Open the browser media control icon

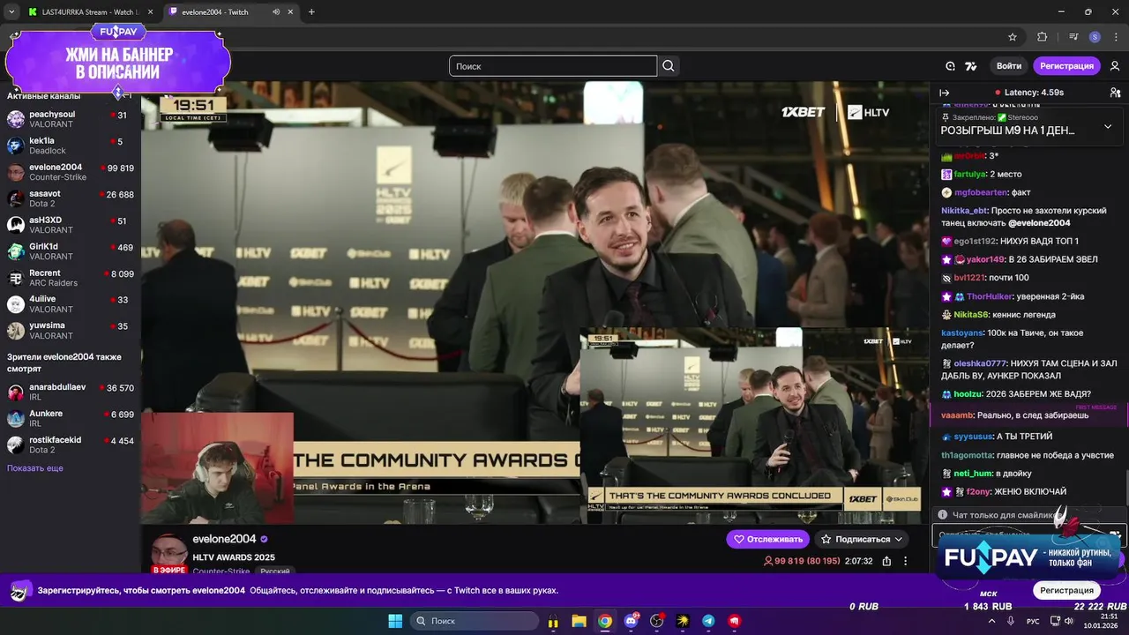pyautogui.click(x=1073, y=37)
